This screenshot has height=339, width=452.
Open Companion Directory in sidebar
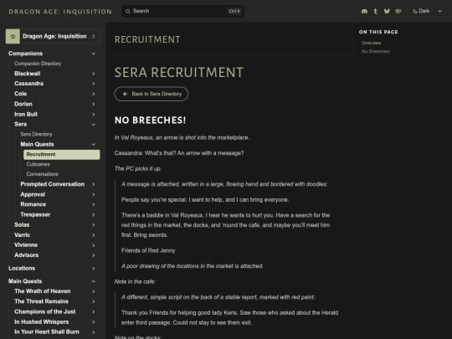[x=38, y=64]
